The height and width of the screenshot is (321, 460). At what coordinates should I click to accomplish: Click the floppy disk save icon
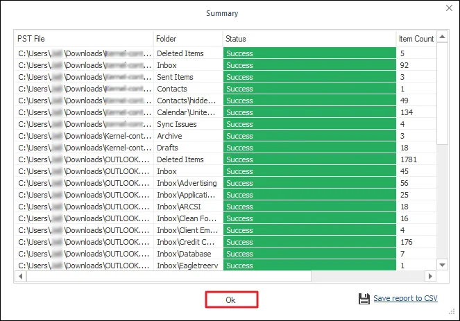pyautogui.click(x=364, y=299)
